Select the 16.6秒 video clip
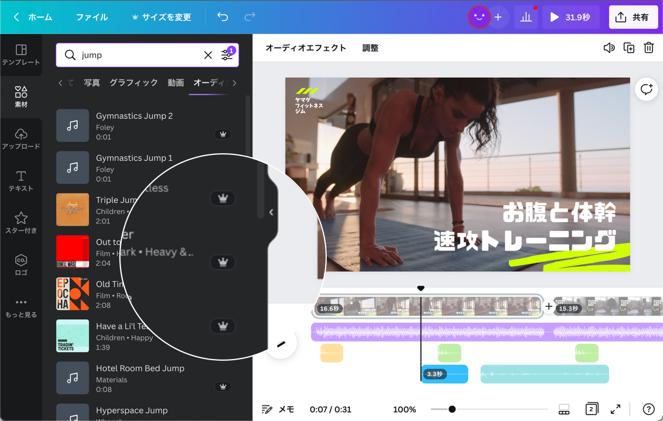The height and width of the screenshot is (421, 663). 427,306
